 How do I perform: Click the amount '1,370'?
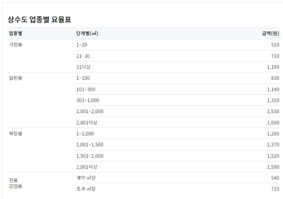pos(273,145)
